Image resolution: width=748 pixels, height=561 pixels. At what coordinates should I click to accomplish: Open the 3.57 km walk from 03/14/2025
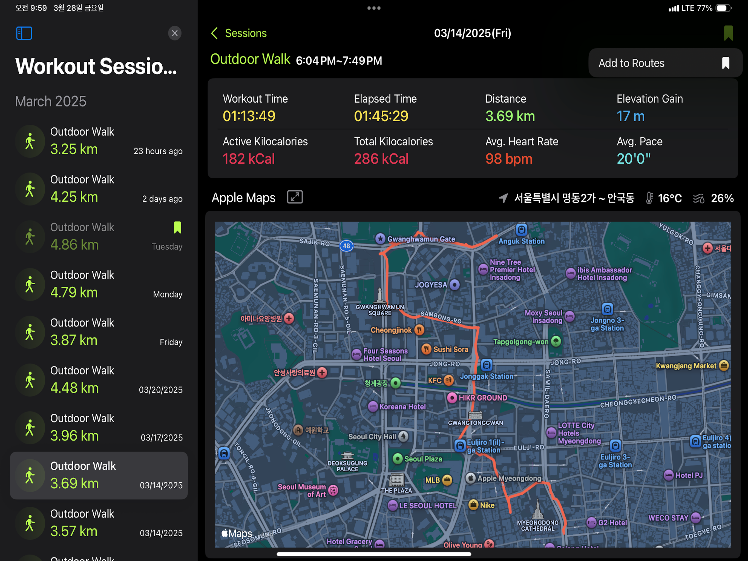pos(99,523)
